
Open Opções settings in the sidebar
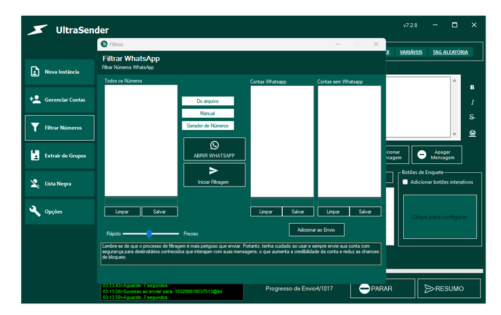tap(59, 212)
